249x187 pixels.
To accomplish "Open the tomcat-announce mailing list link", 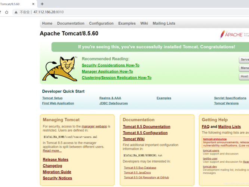I will [215, 139].
